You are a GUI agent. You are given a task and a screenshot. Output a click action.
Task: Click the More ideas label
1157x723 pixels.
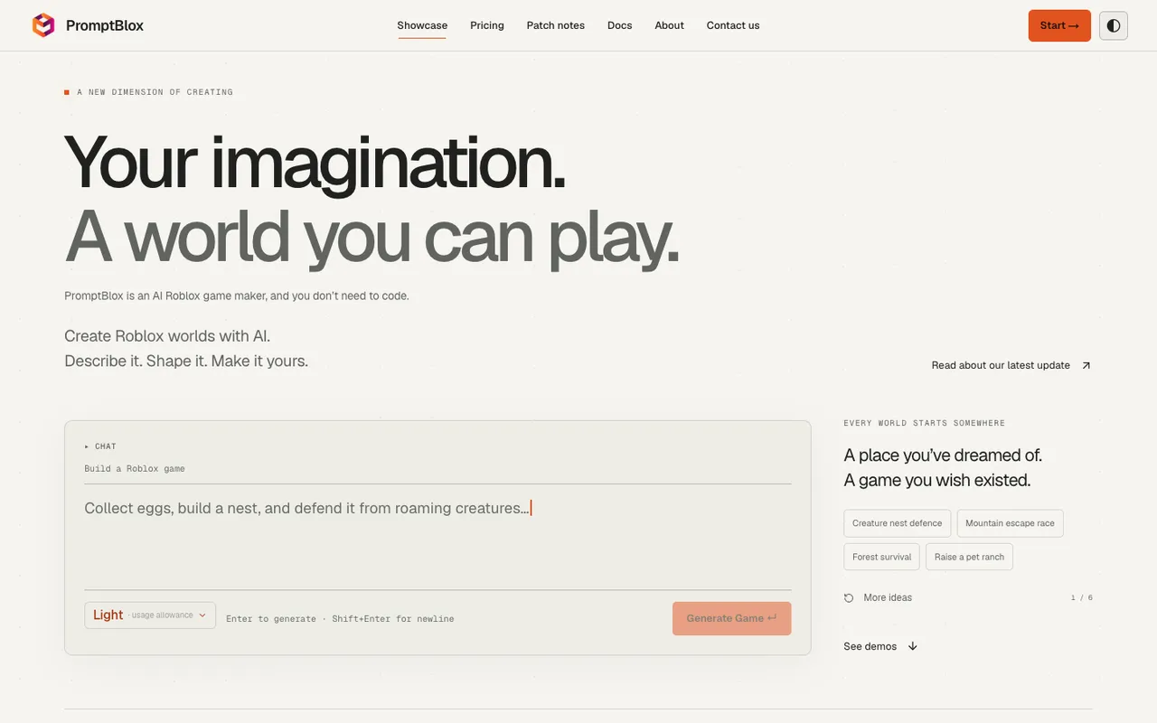pyautogui.click(x=888, y=597)
